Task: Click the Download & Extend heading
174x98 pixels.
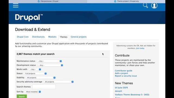Action: (x=33, y=29)
